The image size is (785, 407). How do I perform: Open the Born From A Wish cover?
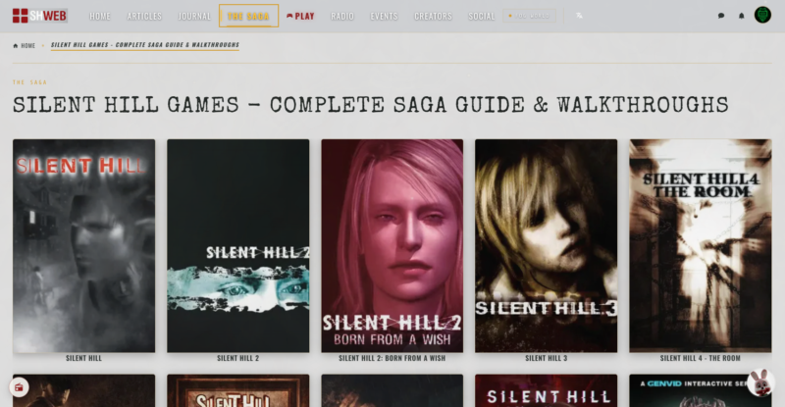coord(392,246)
